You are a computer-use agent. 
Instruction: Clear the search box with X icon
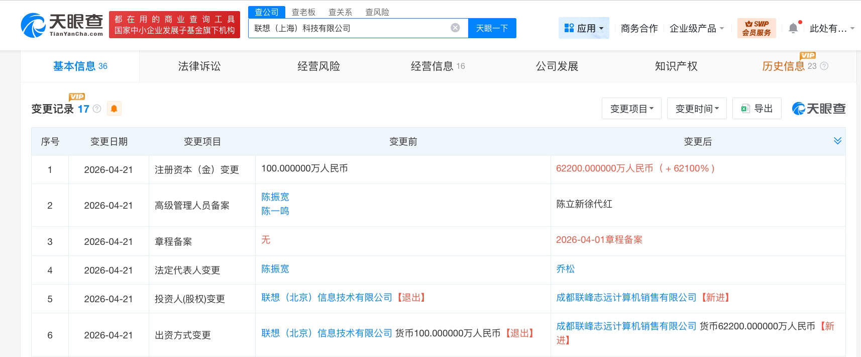pyautogui.click(x=455, y=28)
